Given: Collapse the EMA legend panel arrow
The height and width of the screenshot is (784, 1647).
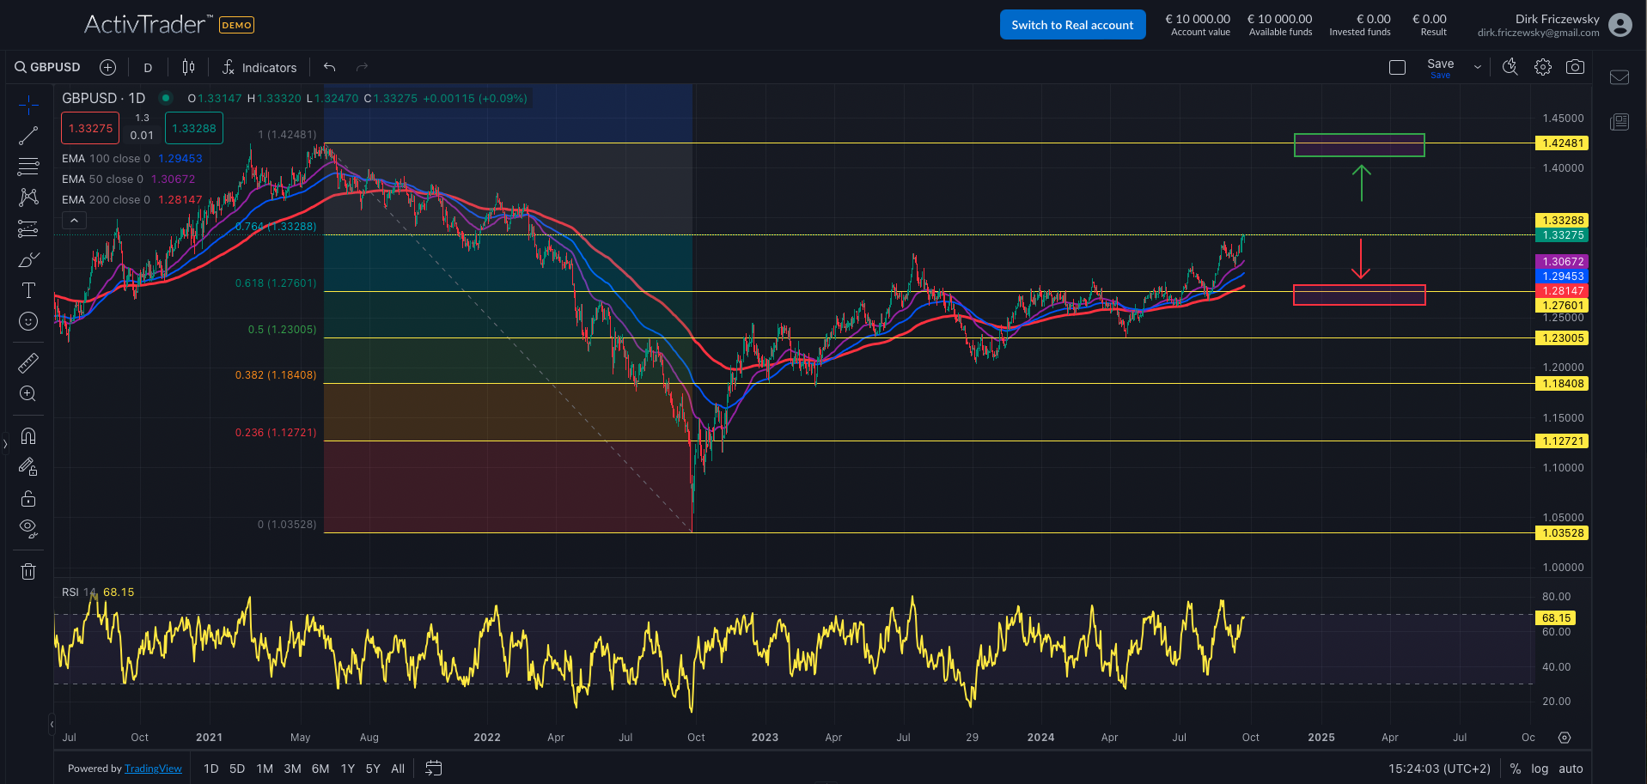Looking at the screenshot, I should [x=74, y=220].
